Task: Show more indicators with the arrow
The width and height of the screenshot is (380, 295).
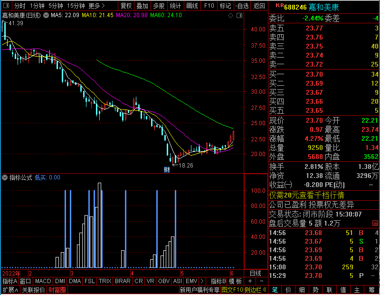Action: [202, 281]
